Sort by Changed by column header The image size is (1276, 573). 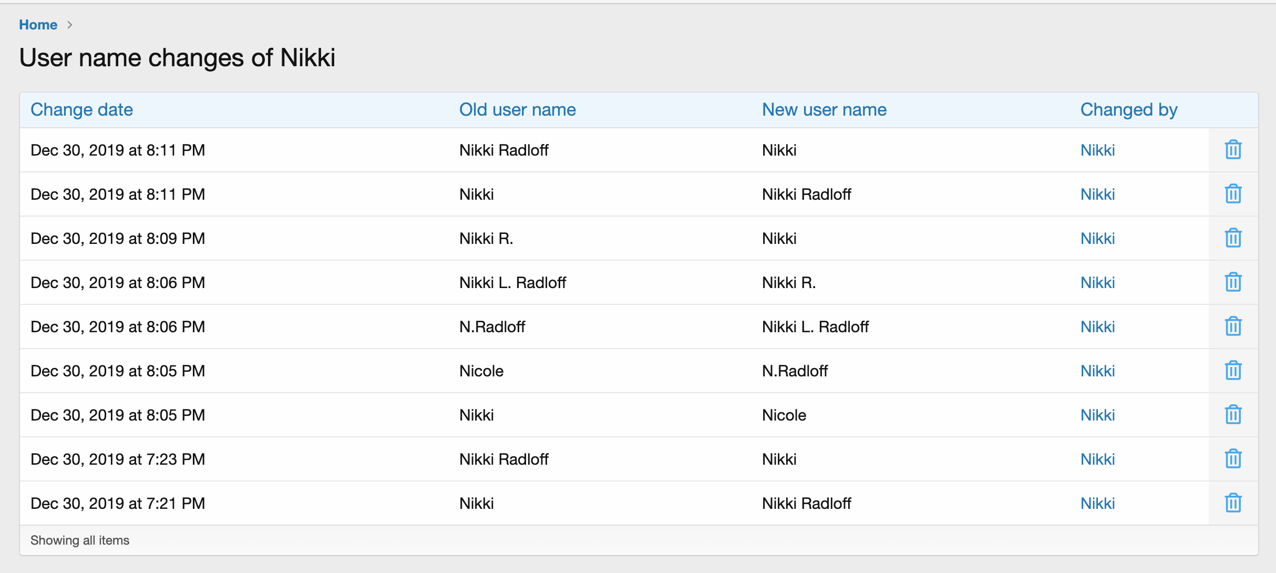click(1128, 110)
